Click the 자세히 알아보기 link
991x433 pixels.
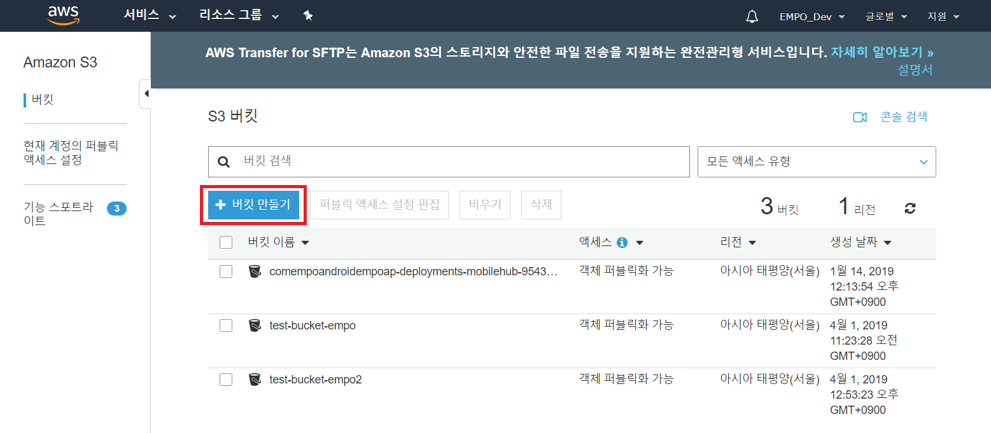[x=882, y=52]
